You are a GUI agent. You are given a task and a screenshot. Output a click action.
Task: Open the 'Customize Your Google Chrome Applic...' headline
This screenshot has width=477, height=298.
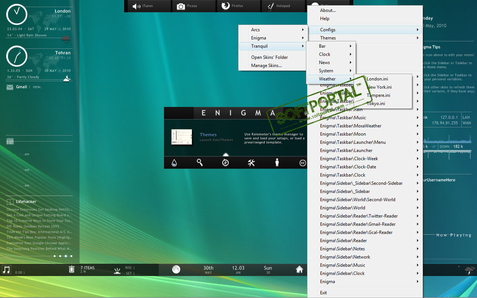click(39, 243)
